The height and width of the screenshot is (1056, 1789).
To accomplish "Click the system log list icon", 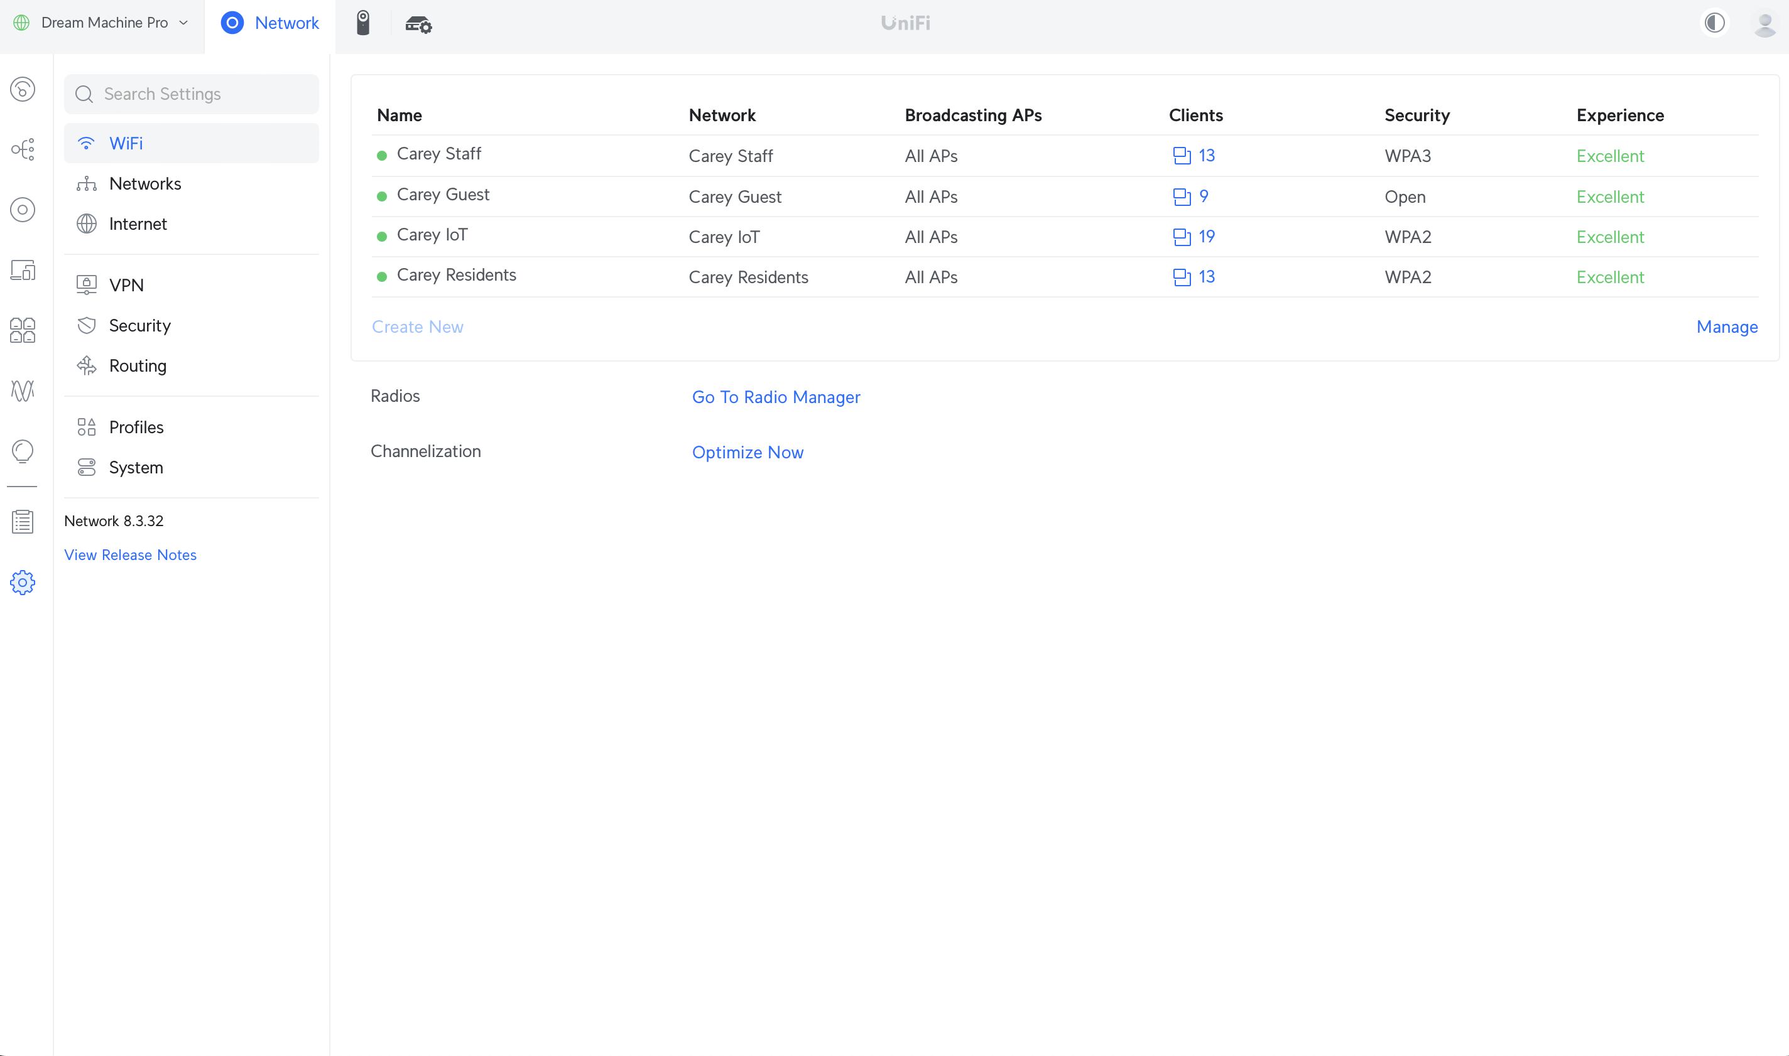I will click(x=23, y=522).
